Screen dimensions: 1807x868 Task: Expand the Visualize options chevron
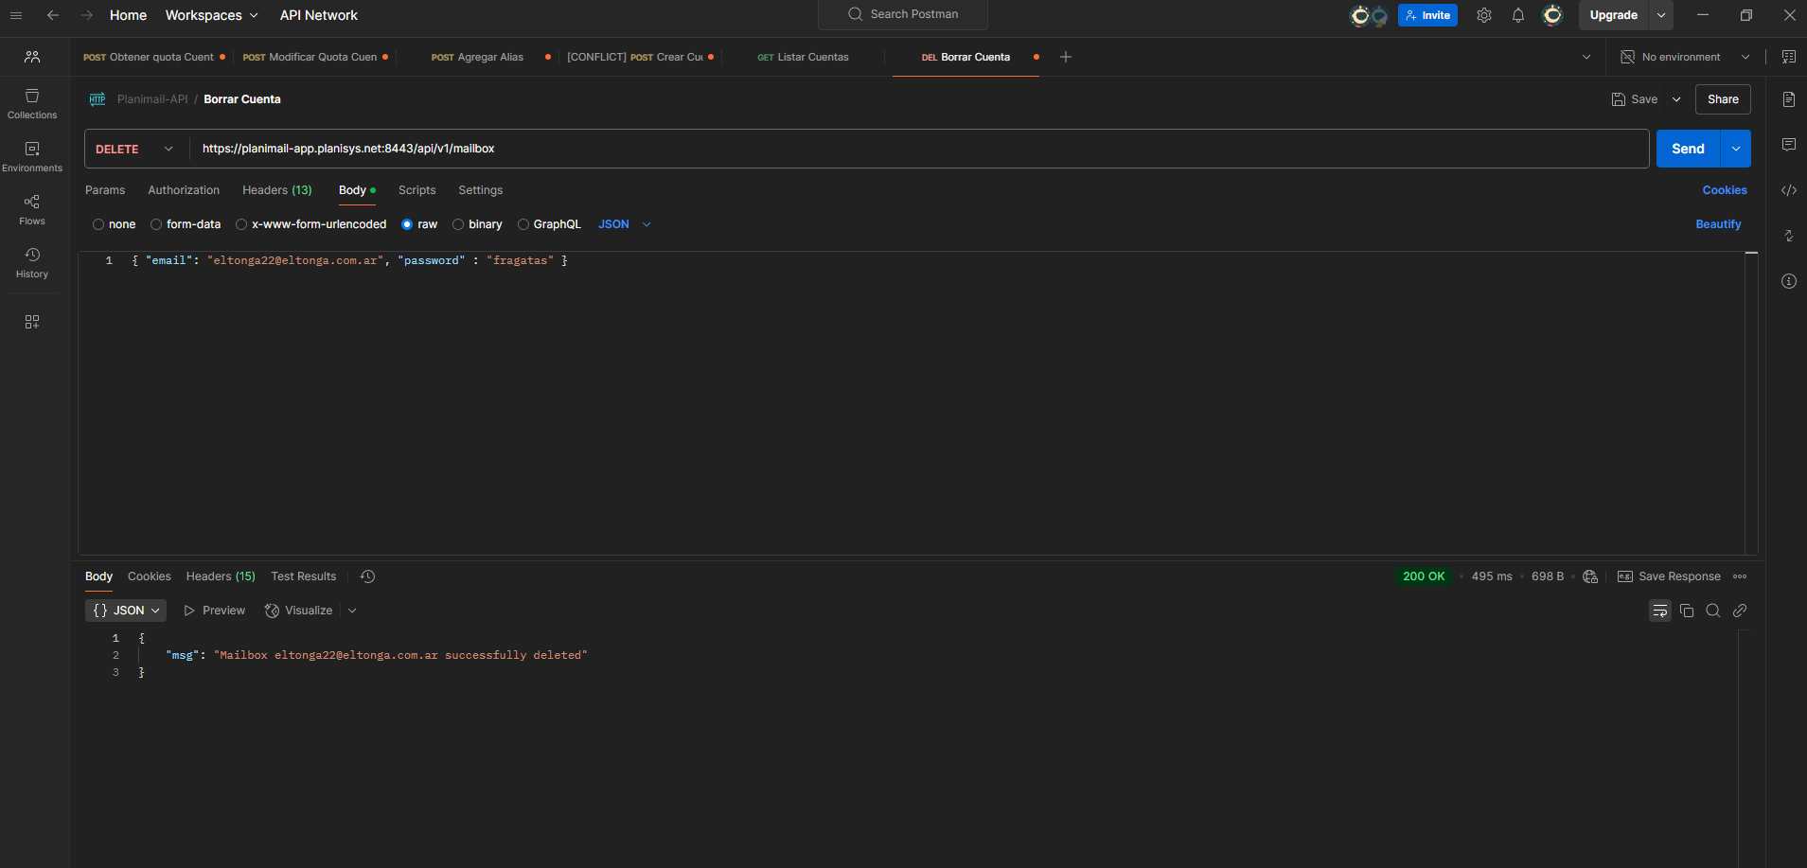tap(352, 611)
